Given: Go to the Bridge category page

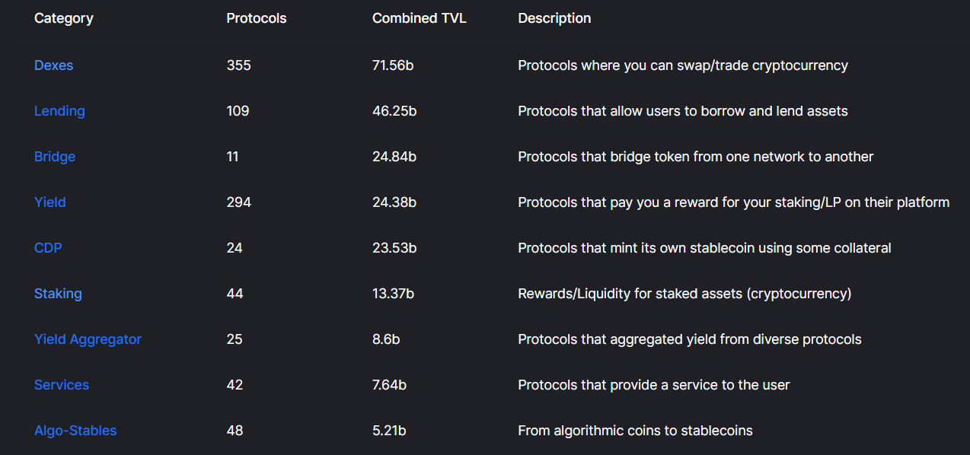Looking at the screenshot, I should click(x=55, y=157).
